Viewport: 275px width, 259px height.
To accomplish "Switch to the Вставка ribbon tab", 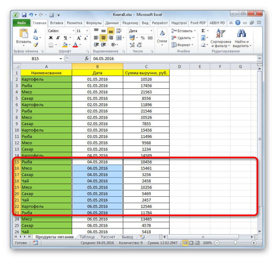I will coord(56,23).
